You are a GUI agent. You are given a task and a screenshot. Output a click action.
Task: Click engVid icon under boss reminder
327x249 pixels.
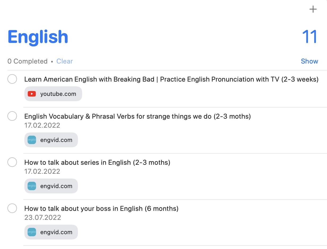pyautogui.click(x=32, y=232)
